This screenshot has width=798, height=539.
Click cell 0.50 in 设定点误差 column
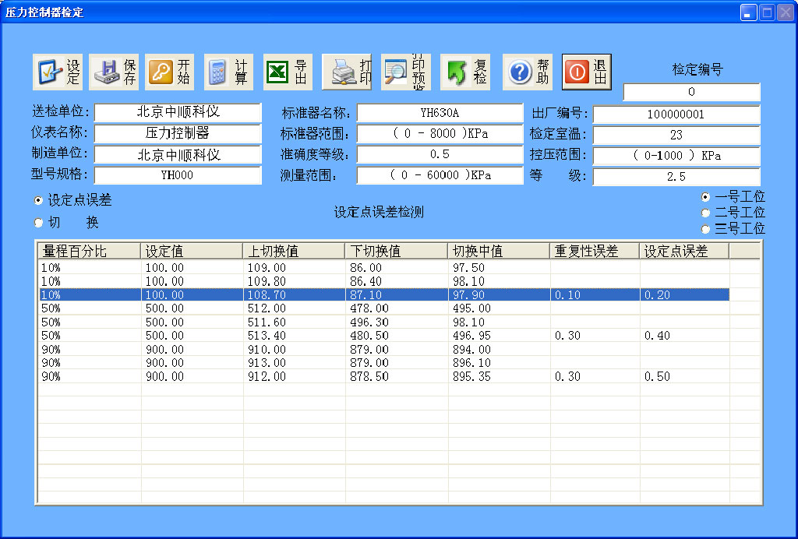click(657, 377)
